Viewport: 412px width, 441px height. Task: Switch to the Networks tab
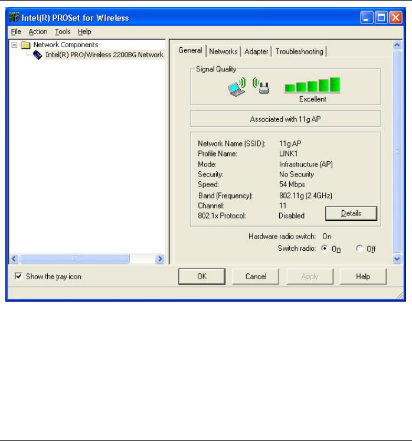[x=223, y=51]
